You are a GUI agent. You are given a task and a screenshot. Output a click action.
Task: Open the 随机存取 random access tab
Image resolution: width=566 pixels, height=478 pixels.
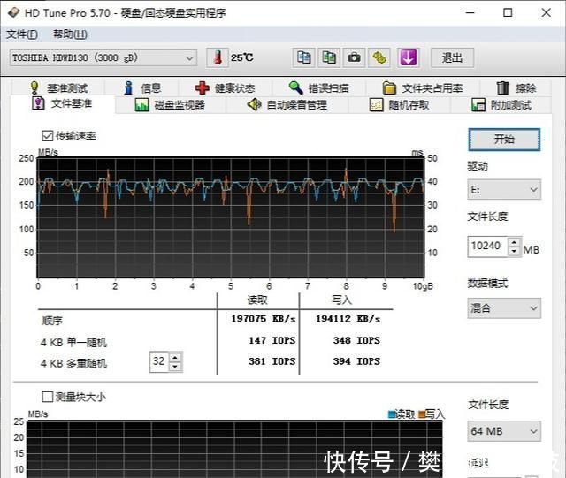(399, 105)
